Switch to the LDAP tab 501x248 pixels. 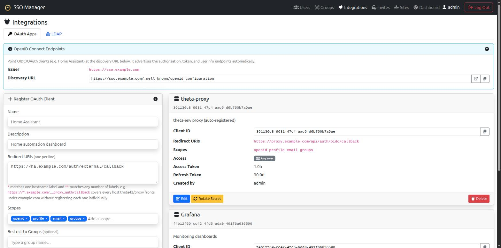pos(54,34)
